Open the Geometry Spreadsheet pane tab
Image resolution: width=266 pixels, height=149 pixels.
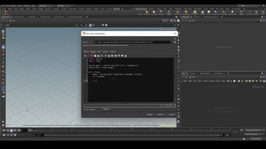tap(75, 17)
